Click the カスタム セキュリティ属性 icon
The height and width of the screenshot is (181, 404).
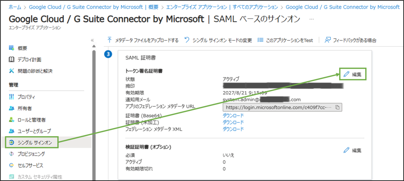pos(11,177)
